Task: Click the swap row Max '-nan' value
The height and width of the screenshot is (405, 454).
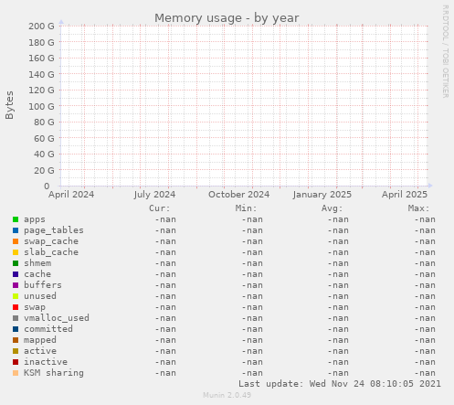Action: (x=425, y=307)
